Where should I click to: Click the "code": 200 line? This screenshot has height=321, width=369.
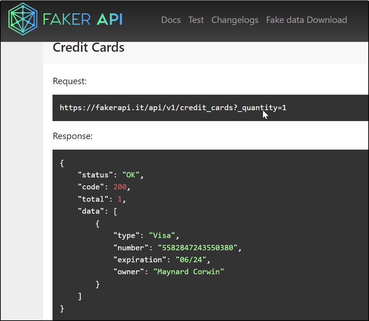[104, 187]
